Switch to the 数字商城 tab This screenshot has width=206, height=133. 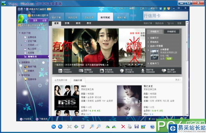coord(105,17)
